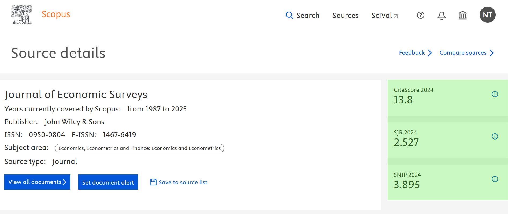
Task: Click the institution building icon
Action: pyautogui.click(x=462, y=15)
